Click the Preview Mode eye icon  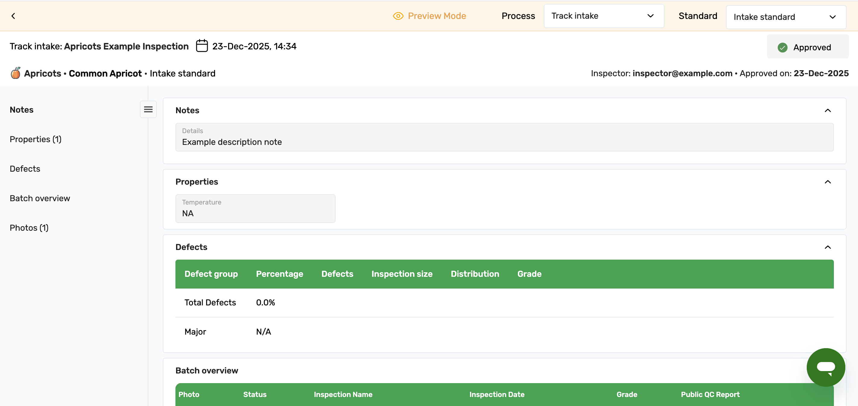click(398, 16)
